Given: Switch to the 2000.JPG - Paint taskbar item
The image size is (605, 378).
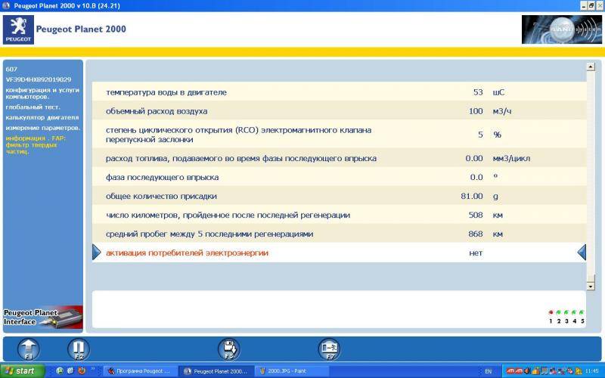Looking at the screenshot, I should pyautogui.click(x=291, y=371).
